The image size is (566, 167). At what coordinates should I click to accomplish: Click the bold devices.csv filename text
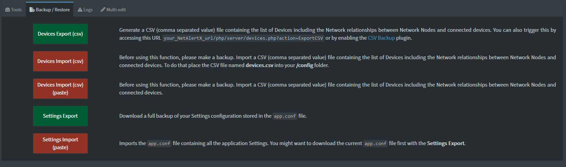click(259, 65)
